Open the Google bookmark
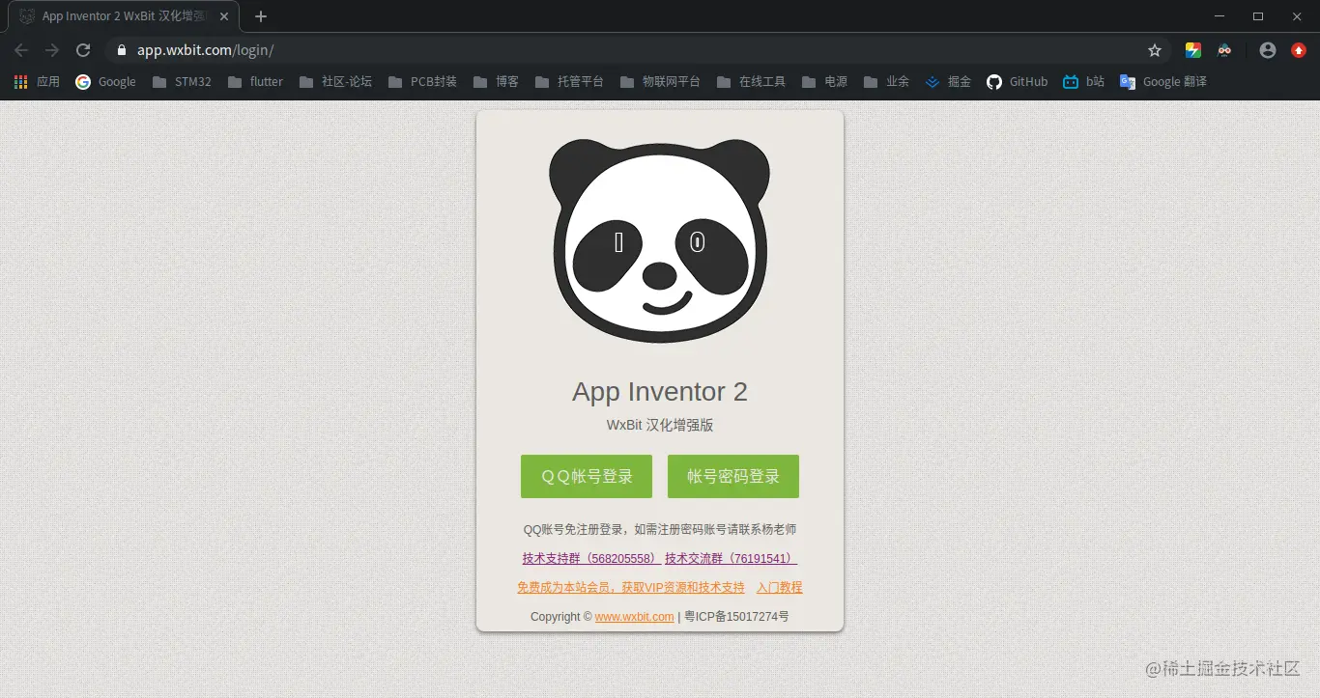Image resolution: width=1320 pixels, height=698 pixels. 106,82
